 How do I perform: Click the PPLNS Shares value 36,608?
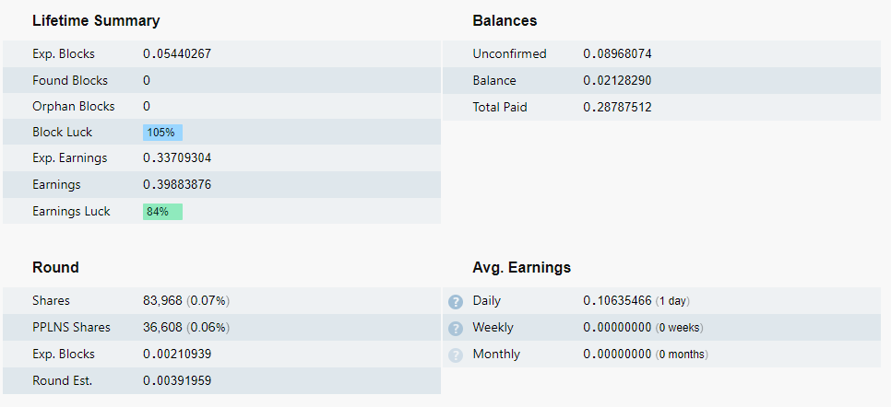pyautogui.click(x=163, y=328)
